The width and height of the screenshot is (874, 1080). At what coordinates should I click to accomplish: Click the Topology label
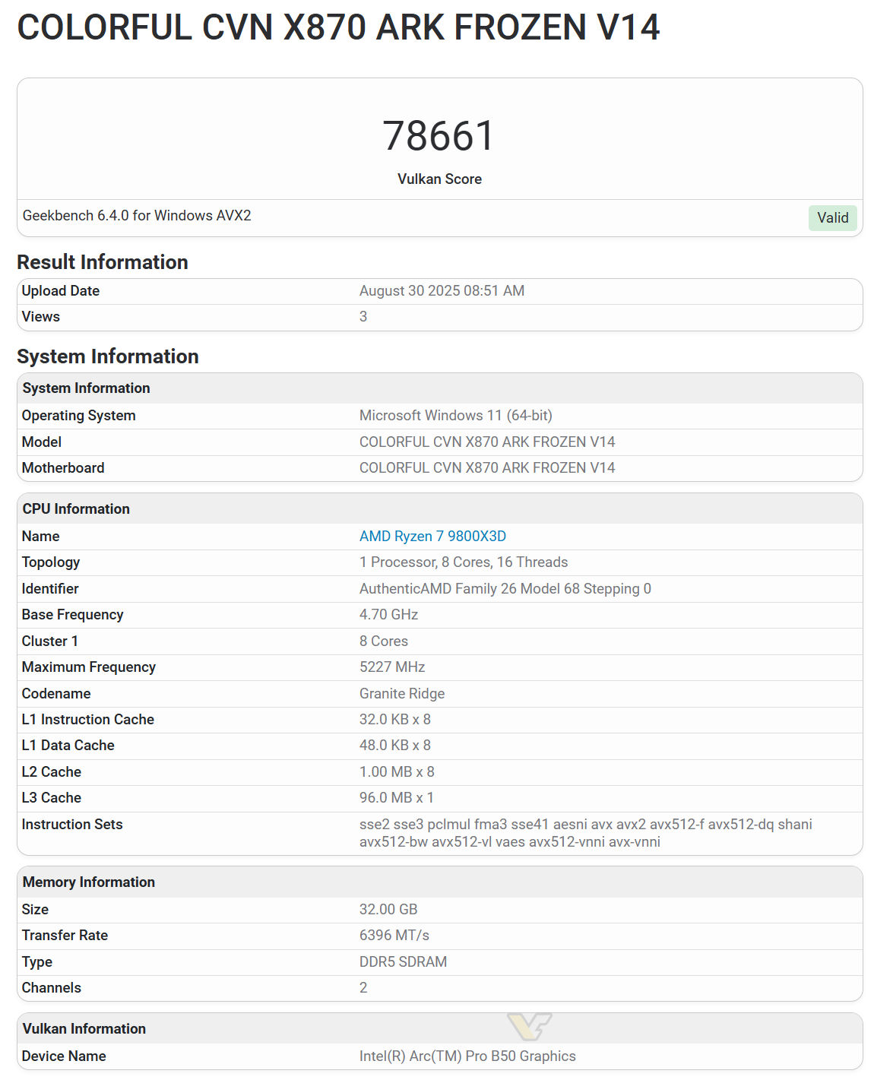tap(51, 562)
